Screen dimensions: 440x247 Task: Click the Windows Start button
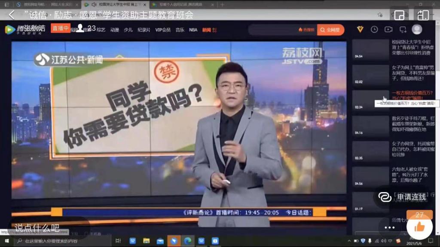(x=6, y=241)
